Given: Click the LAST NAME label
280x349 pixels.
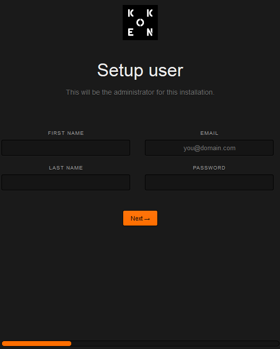Looking at the screenshot, I should tap(66, 168).
